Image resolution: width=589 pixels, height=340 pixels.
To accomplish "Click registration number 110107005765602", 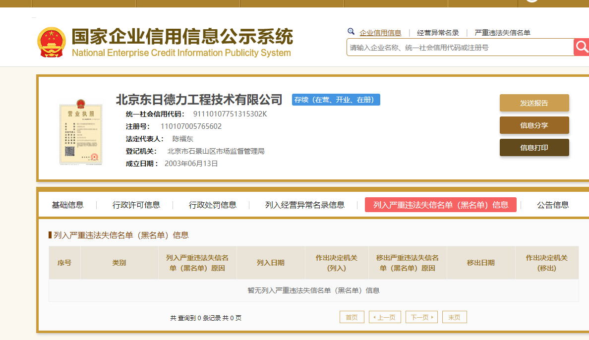I will 191,126.
